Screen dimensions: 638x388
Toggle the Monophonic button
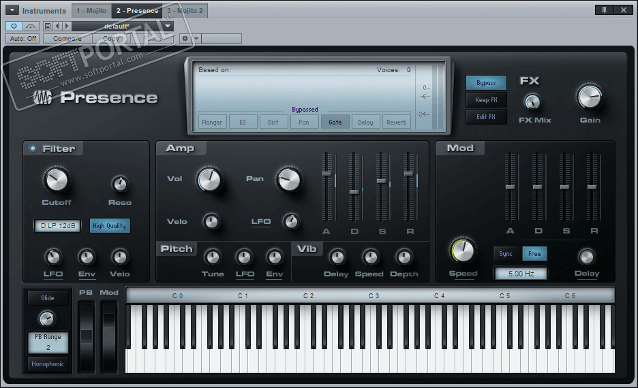(48, 364)
